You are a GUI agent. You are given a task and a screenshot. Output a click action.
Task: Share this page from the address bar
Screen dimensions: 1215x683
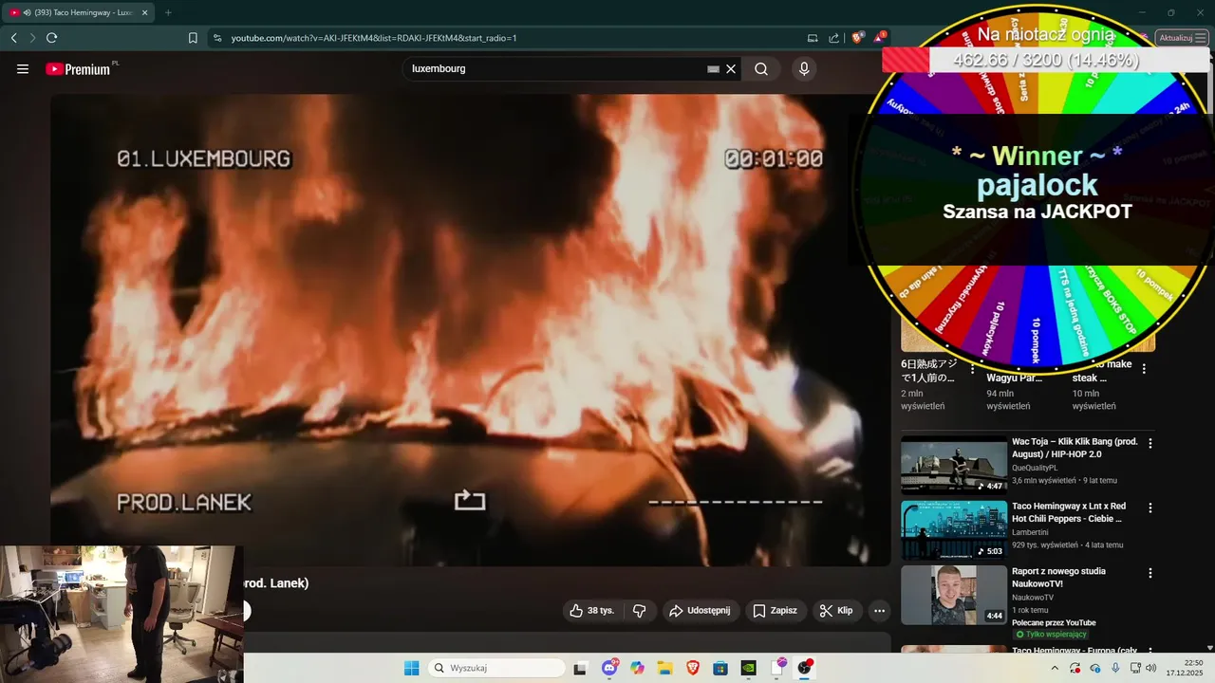pyautogui.click(x=833, y=38)
